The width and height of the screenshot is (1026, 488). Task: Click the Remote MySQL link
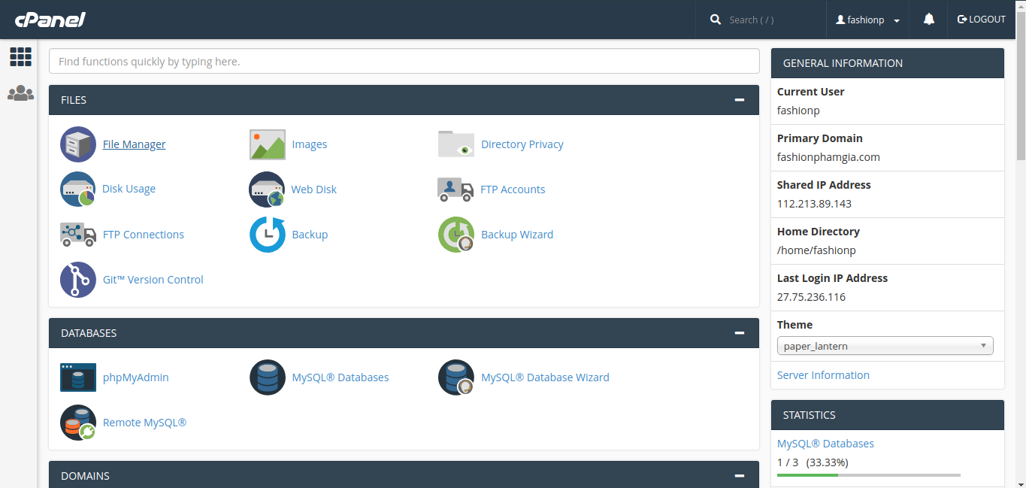[x=144, y=423]
